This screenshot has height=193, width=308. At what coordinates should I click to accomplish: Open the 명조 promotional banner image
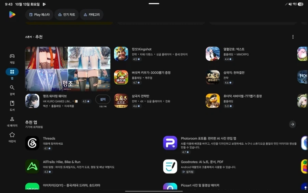(x=68, y=69)
